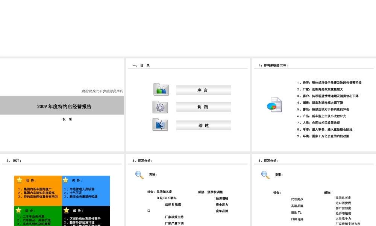This screenshot has height=226, width=376.
Task: Click 新款 TL text
Action: pos(296,213)
